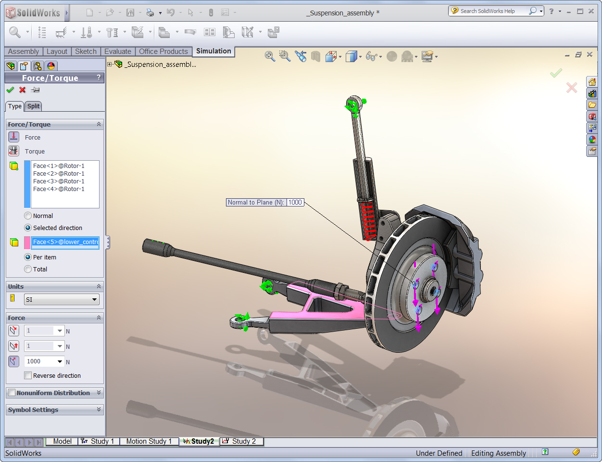Image resolution: width=602 pixels, height=462 pixels.
Task: Select the Torque icon button
Action: [14, 151]
